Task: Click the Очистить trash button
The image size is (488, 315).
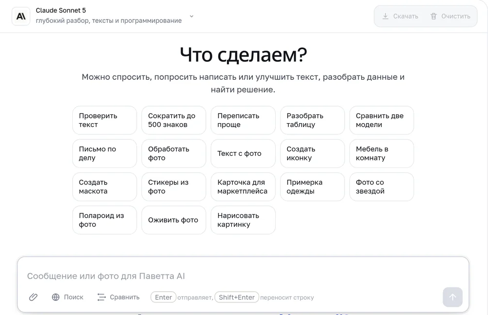Action: [x=450, y=16]
